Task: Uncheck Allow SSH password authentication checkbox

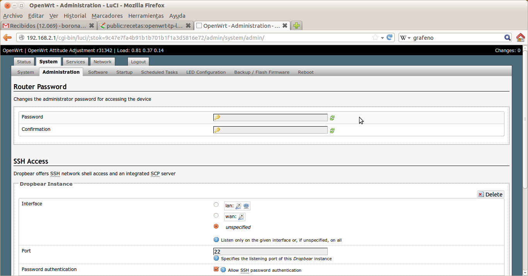Action: tap(216, 269)
